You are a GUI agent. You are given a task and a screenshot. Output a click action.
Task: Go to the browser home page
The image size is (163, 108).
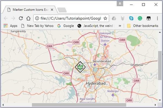pyautogui.click(x=28, y=18)
